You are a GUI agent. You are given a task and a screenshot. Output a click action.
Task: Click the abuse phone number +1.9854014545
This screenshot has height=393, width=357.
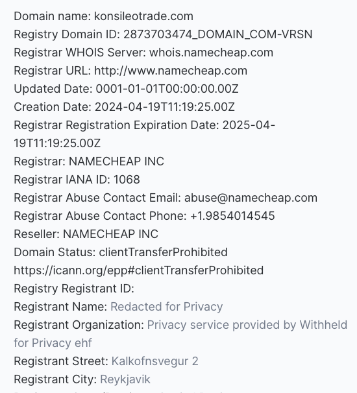tap(232, 216)
